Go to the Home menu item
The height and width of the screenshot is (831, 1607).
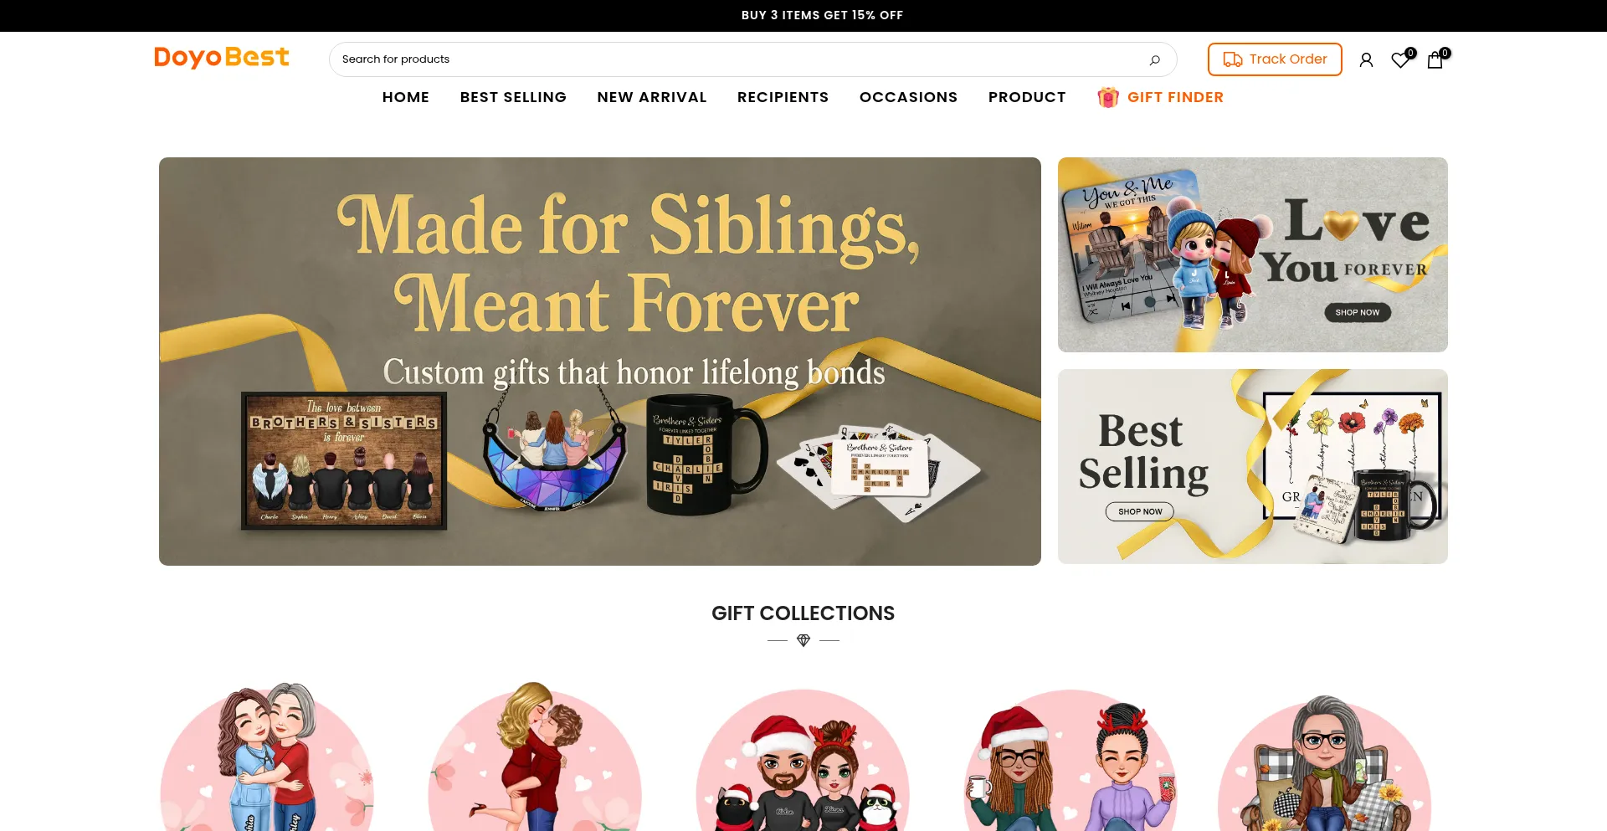pyautogui.click(x=406, y=97)
